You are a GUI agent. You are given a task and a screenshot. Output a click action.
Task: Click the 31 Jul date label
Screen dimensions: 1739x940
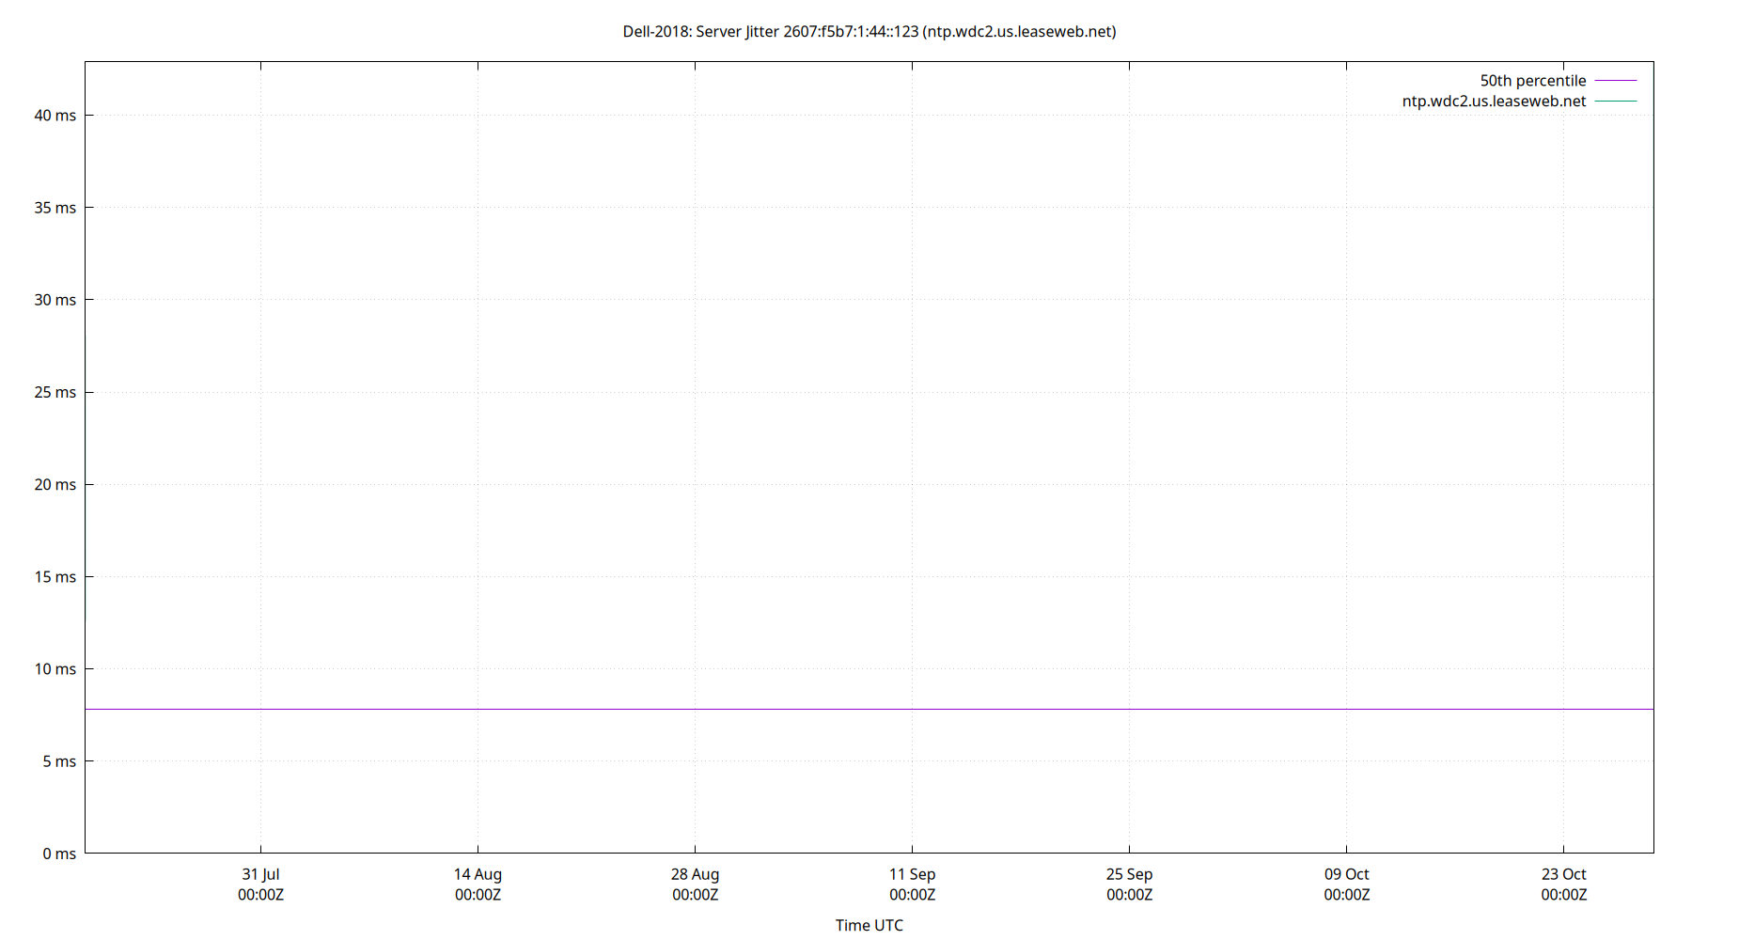click(x=259, y=874)
